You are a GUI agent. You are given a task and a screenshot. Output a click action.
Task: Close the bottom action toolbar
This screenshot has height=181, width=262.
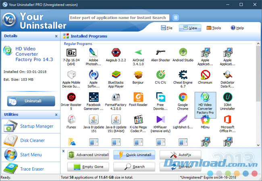click(64, 151)
